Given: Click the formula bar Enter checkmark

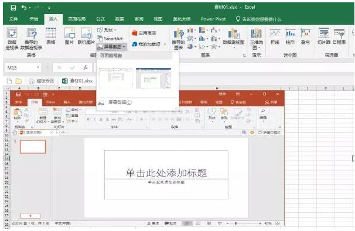Looking at the screenshot, I should point(73,68).
